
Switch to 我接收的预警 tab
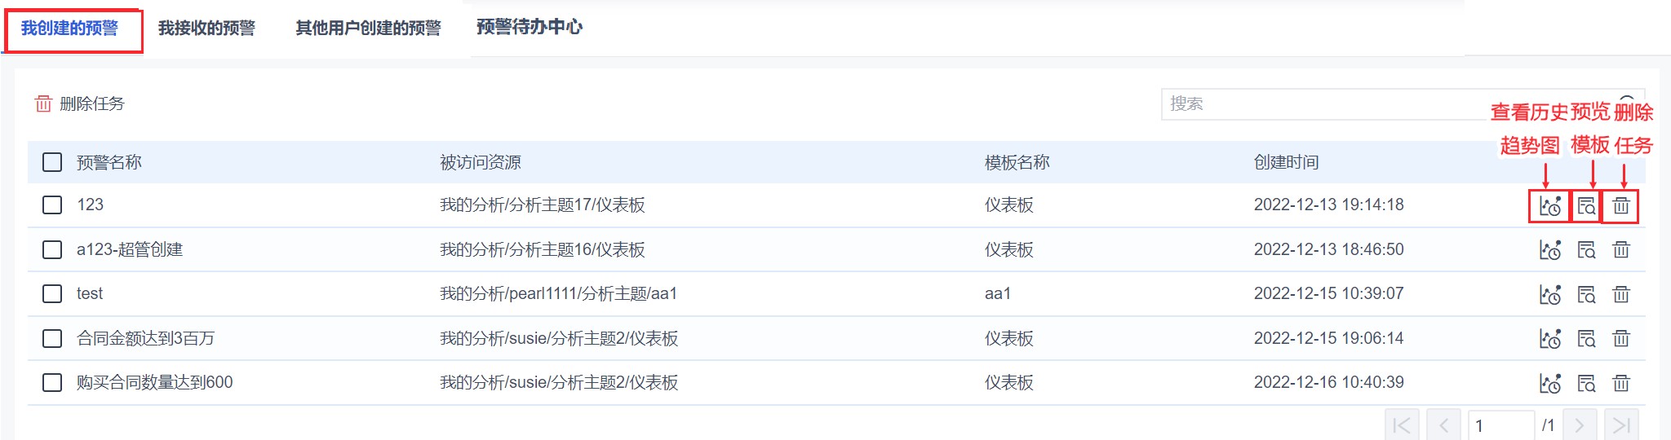tap(206, 29)
